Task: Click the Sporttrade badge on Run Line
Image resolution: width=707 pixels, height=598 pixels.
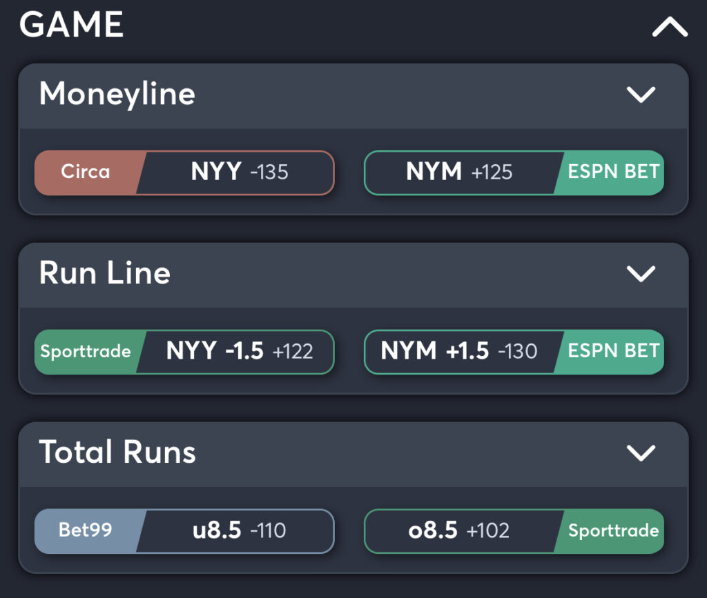Action: (86, 352)
